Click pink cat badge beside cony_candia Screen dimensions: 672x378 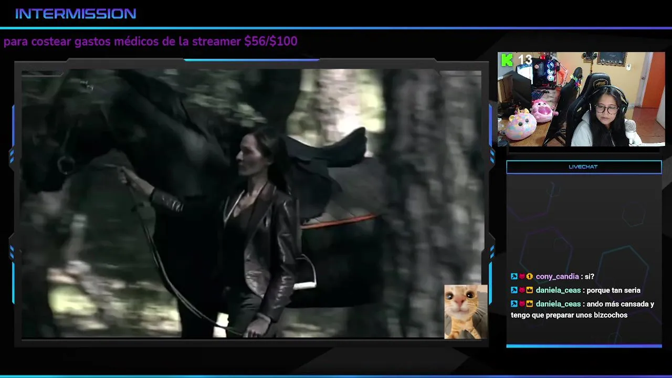(522, 277)
